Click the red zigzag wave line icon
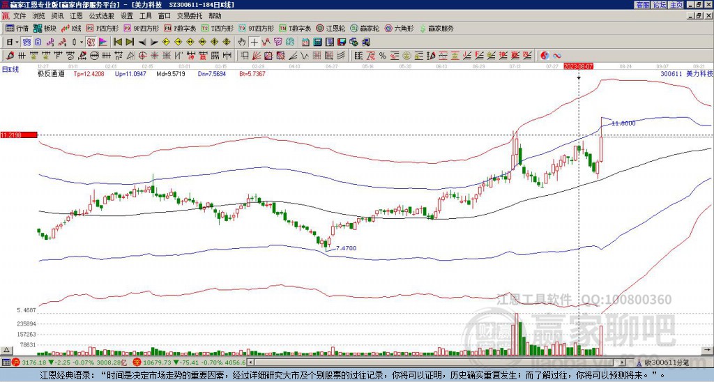The image size is (714, 382). click(266, 43)
